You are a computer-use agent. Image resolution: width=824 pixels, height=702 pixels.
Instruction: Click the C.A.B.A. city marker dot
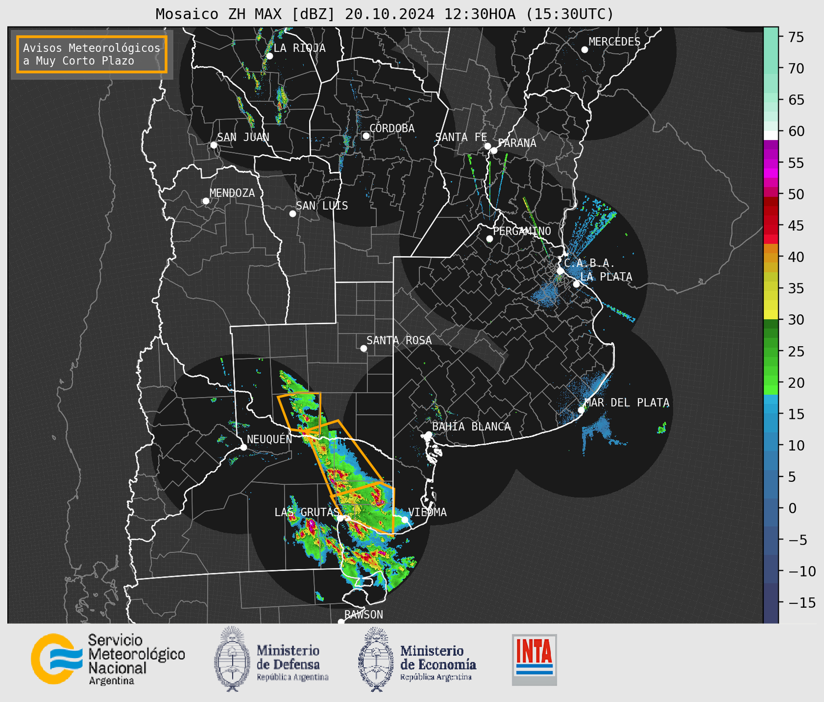pyautogui.click(x=561, y=271)
